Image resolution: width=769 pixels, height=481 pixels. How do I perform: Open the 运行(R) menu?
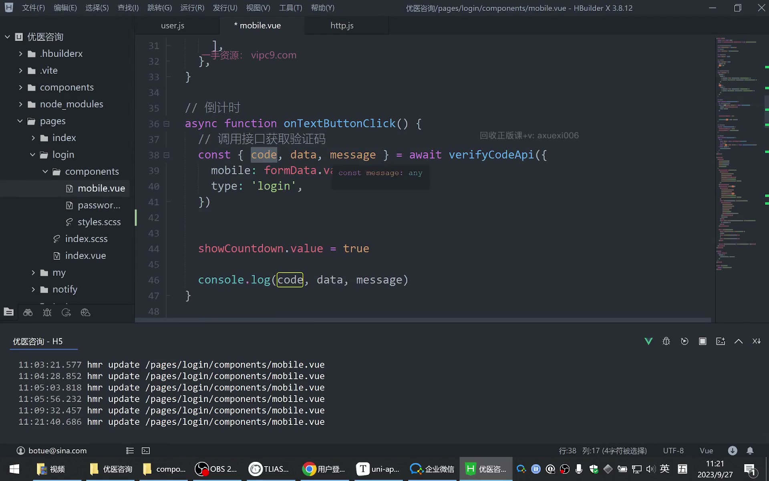(x=192, y=8)
